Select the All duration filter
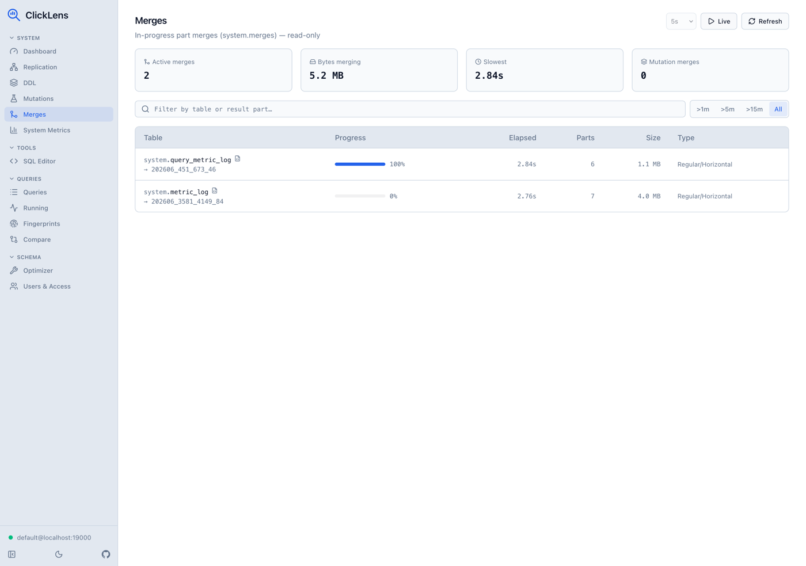806x566 pixels. (x=778, y=109)
